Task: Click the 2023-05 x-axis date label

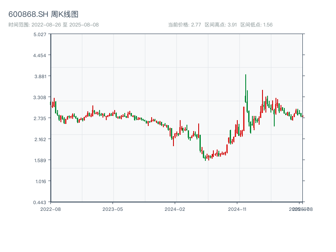Action: click(113, 209)
